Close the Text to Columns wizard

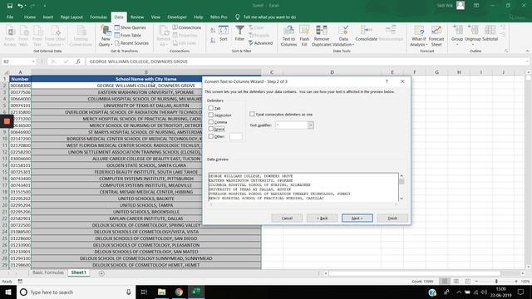click(402, 81)
